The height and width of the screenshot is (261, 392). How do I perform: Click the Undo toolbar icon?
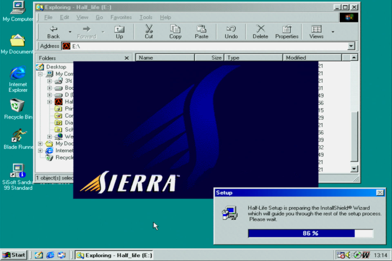(231, 29)
